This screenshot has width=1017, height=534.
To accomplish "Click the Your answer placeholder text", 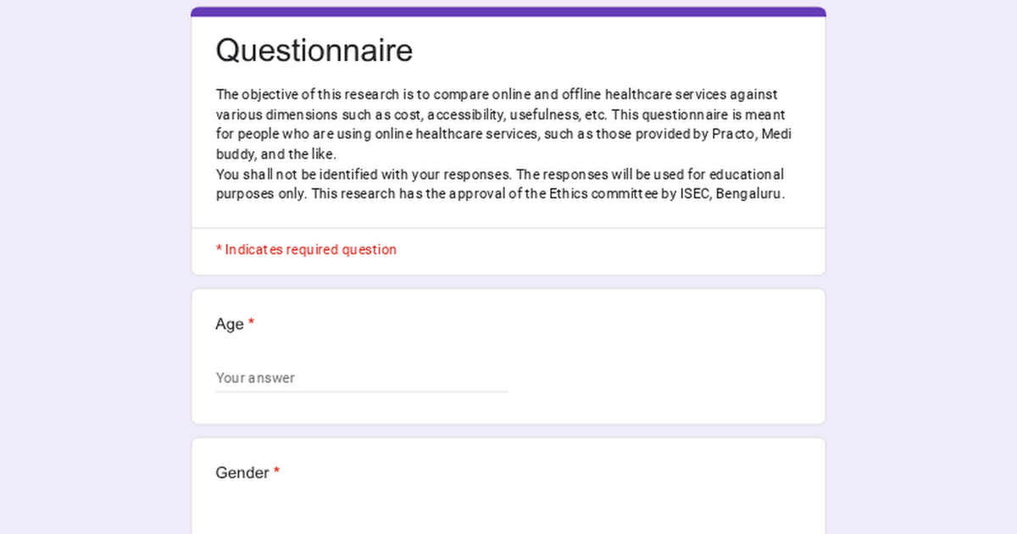I will pyautogui.click(x=255, y=378).
